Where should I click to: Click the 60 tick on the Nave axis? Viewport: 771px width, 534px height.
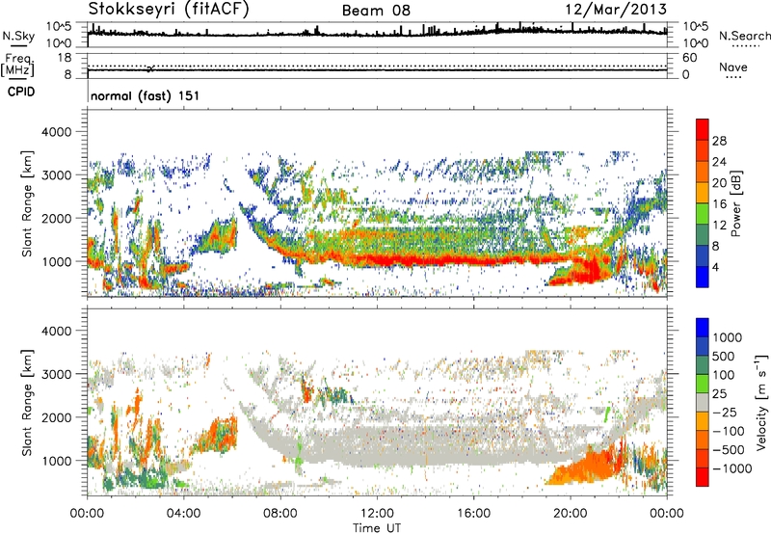(x=689, y=58)
